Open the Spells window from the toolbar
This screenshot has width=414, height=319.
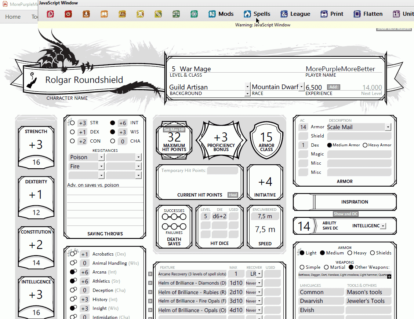[257, 14]
